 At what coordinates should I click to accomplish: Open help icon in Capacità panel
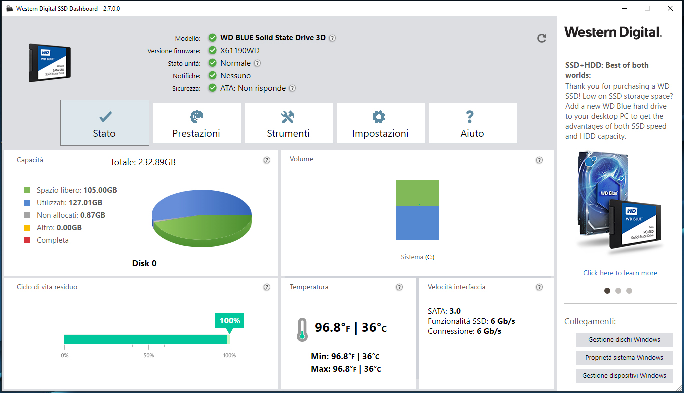point(267,160)
